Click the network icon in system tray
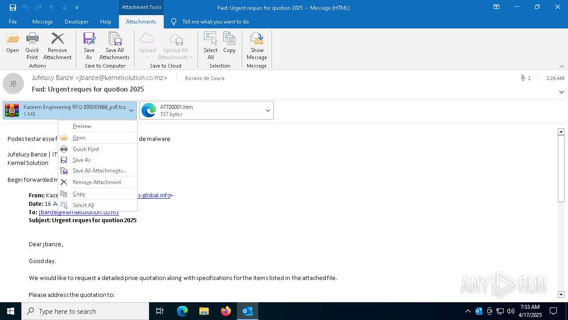The image size is (568, 320). point(500,311)
